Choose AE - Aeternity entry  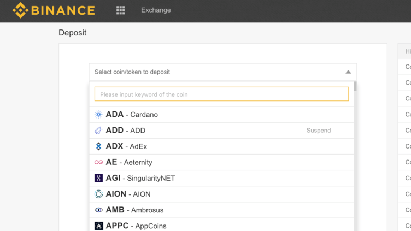point(221,162)
